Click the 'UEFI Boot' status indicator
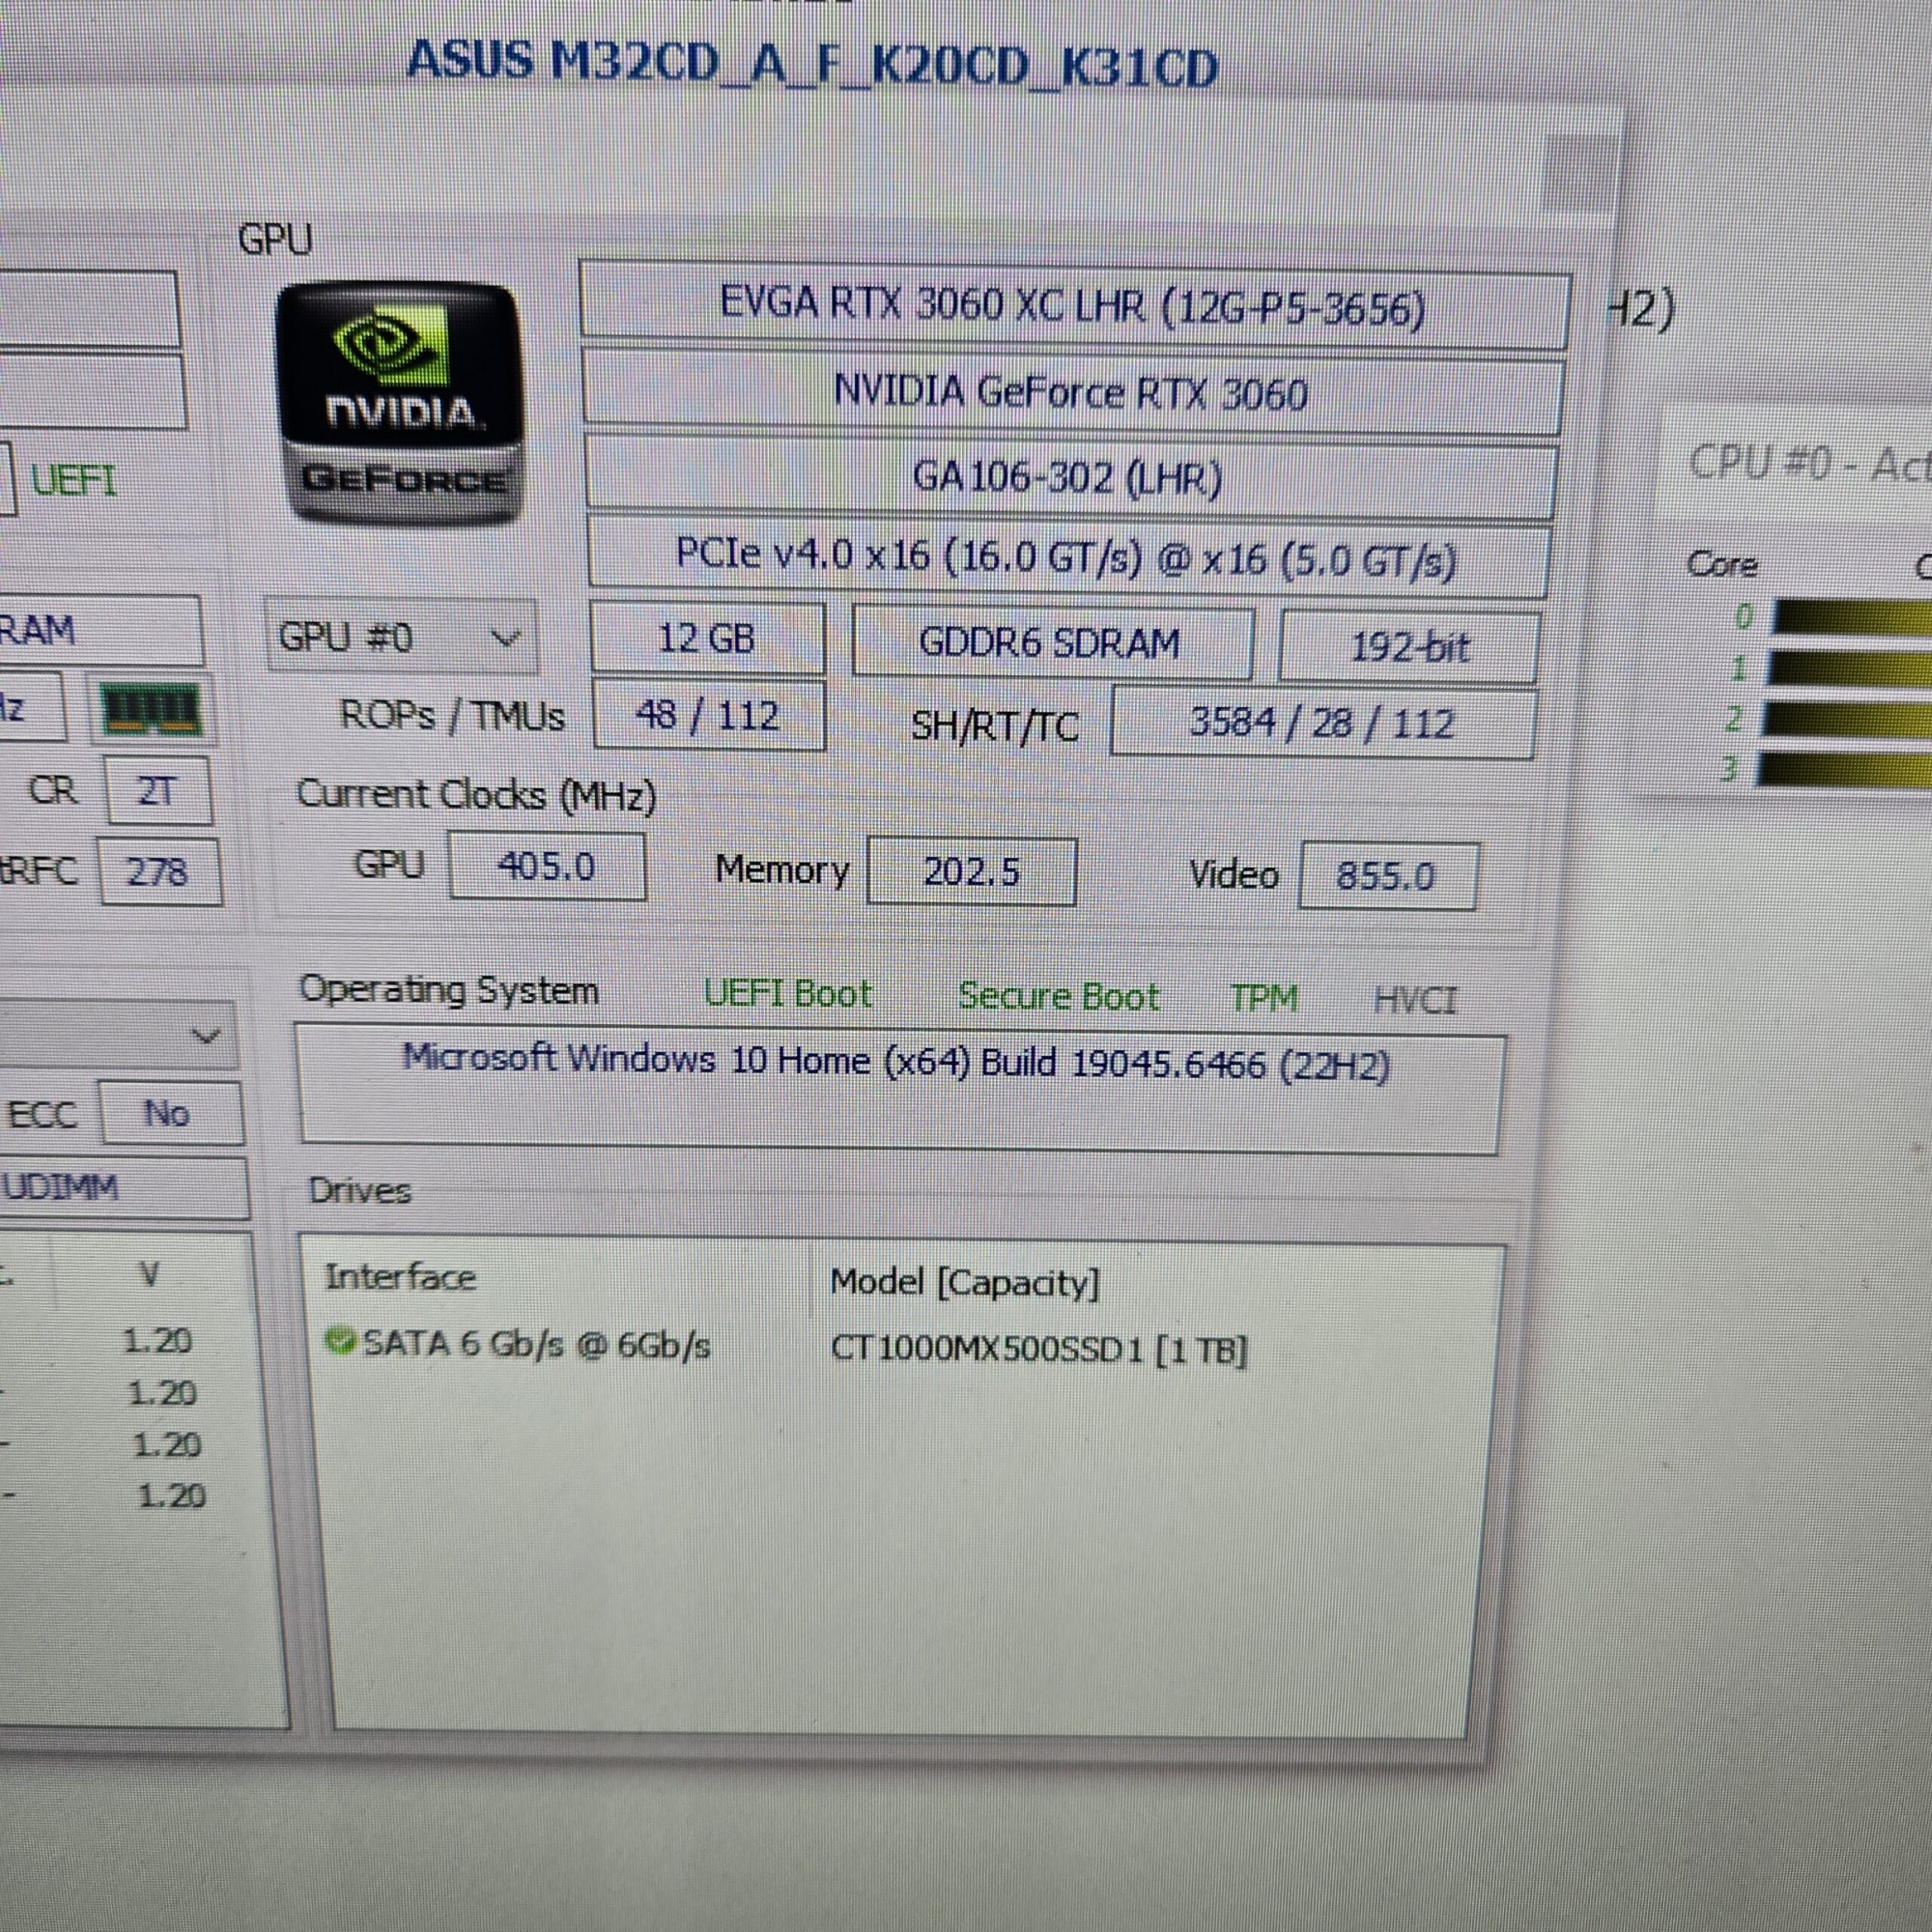 (x=790, y=993)
